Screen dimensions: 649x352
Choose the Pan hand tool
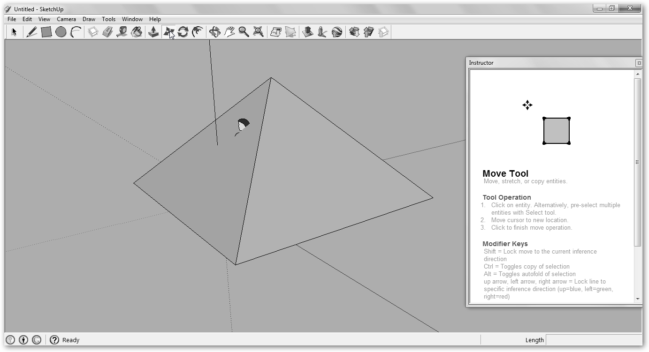tap(229, 32)
